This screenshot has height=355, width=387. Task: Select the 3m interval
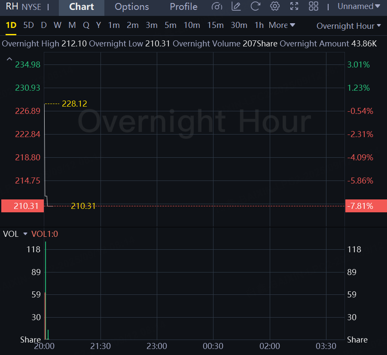152,25
